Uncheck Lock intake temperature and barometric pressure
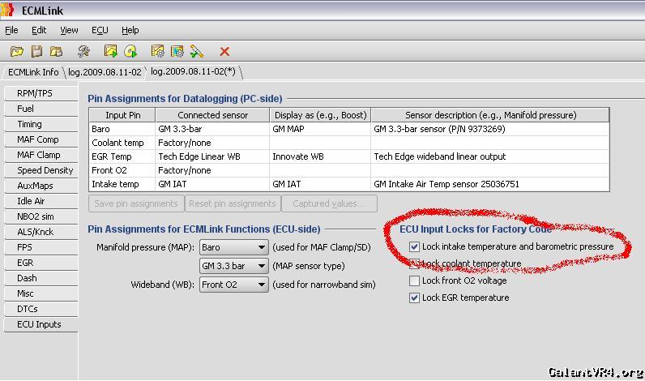Screen dimensions: 645x381 coord(415,246)
